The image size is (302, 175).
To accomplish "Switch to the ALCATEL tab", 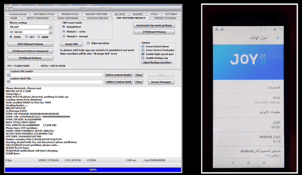I will pos(120,14).
